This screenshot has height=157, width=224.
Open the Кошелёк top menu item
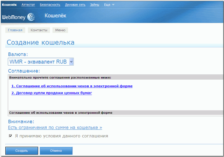[x=9, y=5]
